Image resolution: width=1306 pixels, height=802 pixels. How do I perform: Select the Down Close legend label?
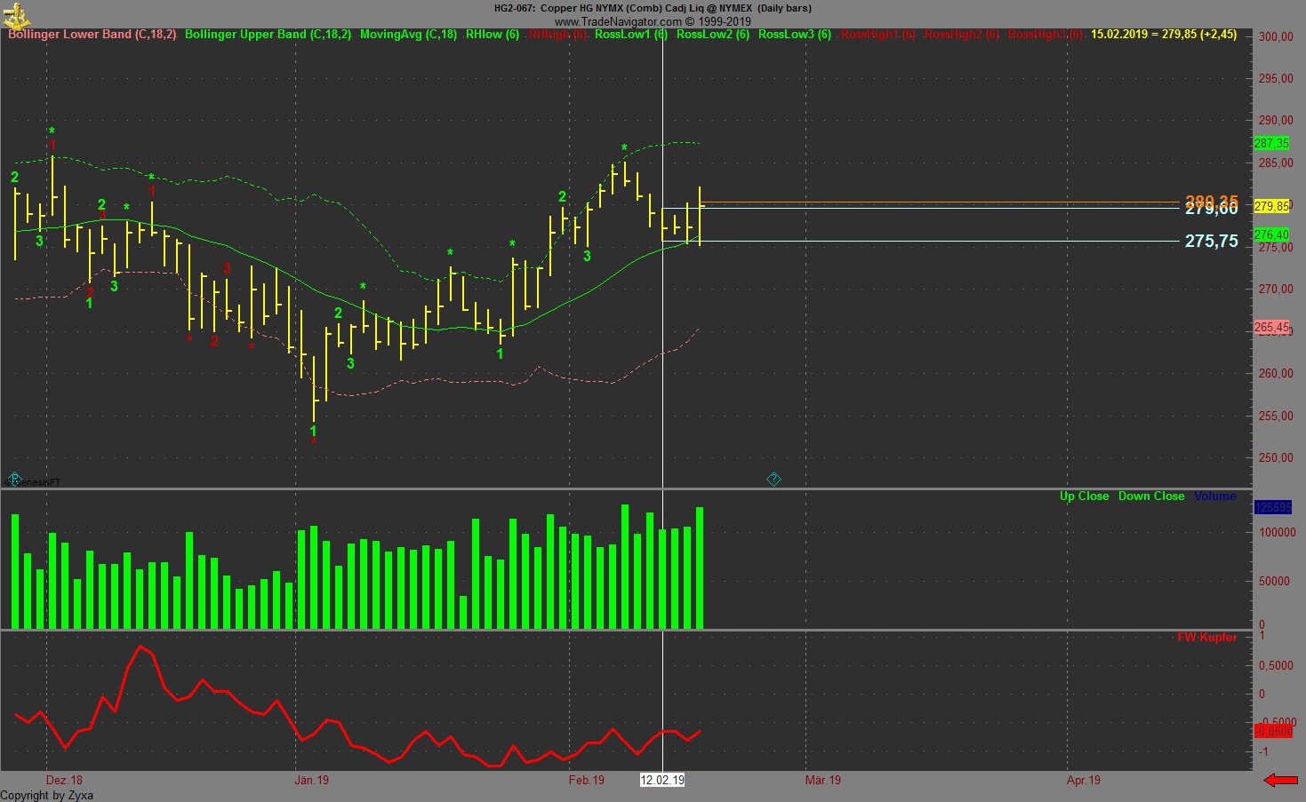(x=1151, y=496)
